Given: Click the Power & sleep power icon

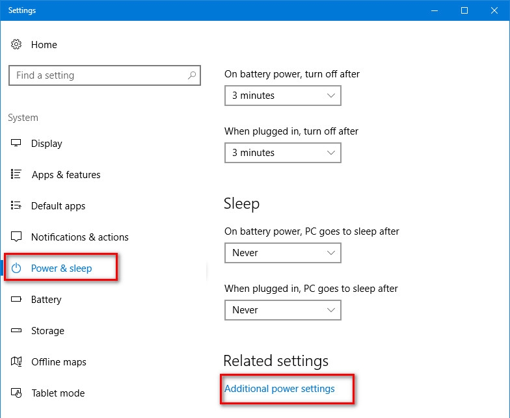Looking at the screenshot, I should click(16, 268).
